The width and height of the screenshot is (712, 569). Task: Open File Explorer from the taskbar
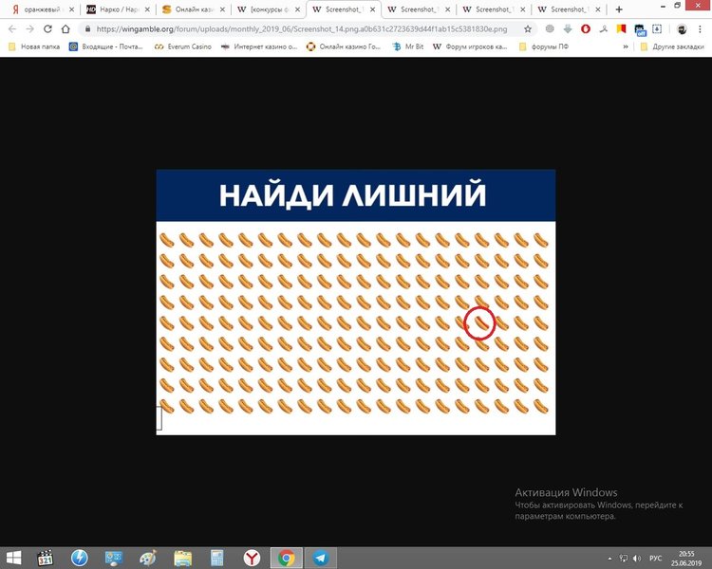(x=183, y=558)
